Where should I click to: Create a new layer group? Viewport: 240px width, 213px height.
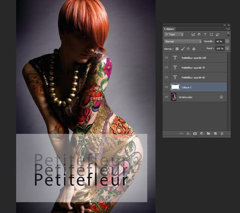(208, 133)
